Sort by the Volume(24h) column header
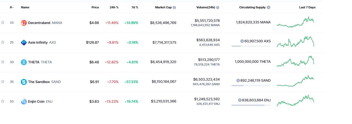Image resolution: width=352 pixels, height=124 pixels. [x=206, y=8]
